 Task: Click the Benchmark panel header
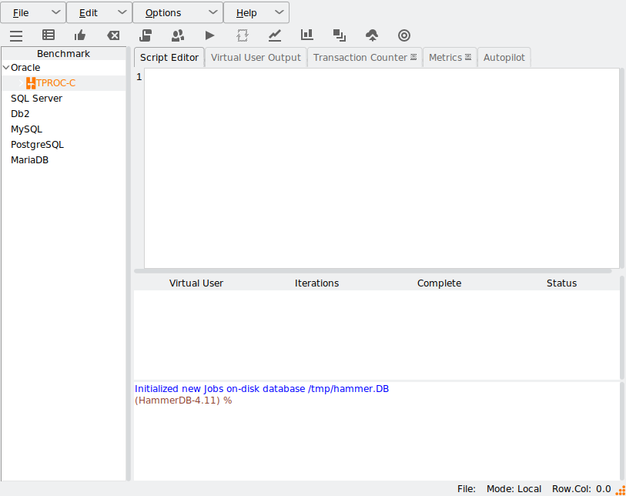[x=63, y=53]
